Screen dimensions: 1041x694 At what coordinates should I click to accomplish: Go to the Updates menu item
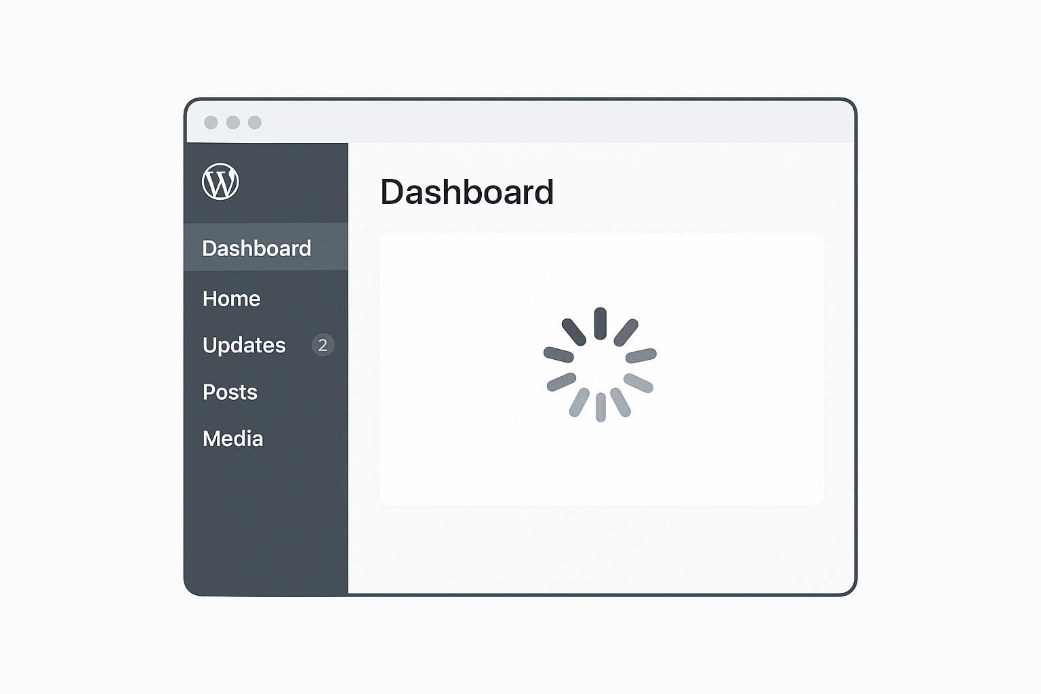click(x=244, y=345)
